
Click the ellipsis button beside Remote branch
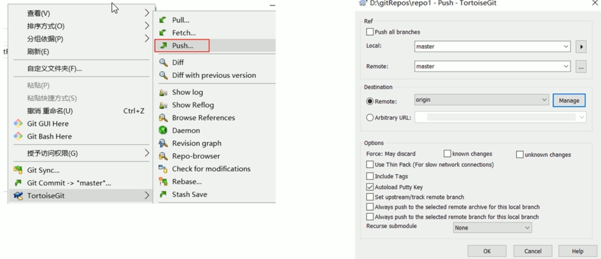(x=581, y=67)
